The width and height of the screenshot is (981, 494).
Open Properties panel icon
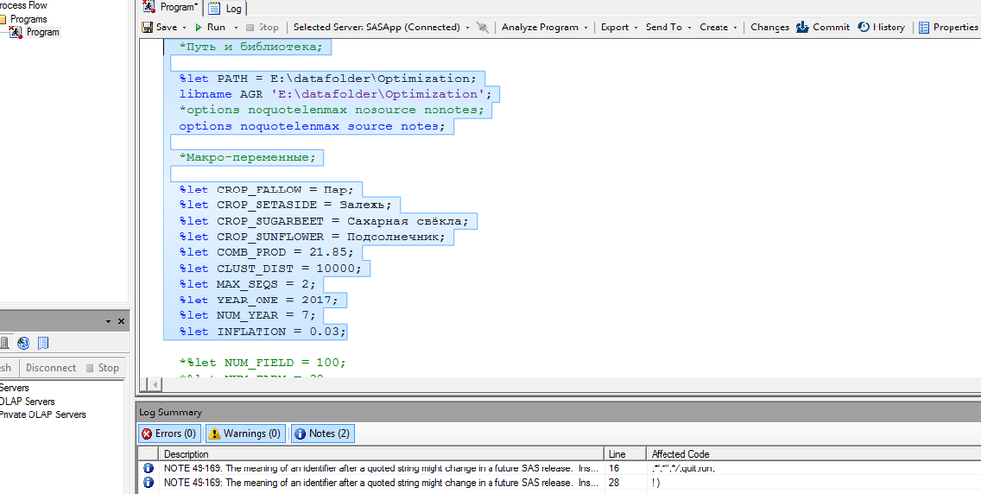point(924,27)
